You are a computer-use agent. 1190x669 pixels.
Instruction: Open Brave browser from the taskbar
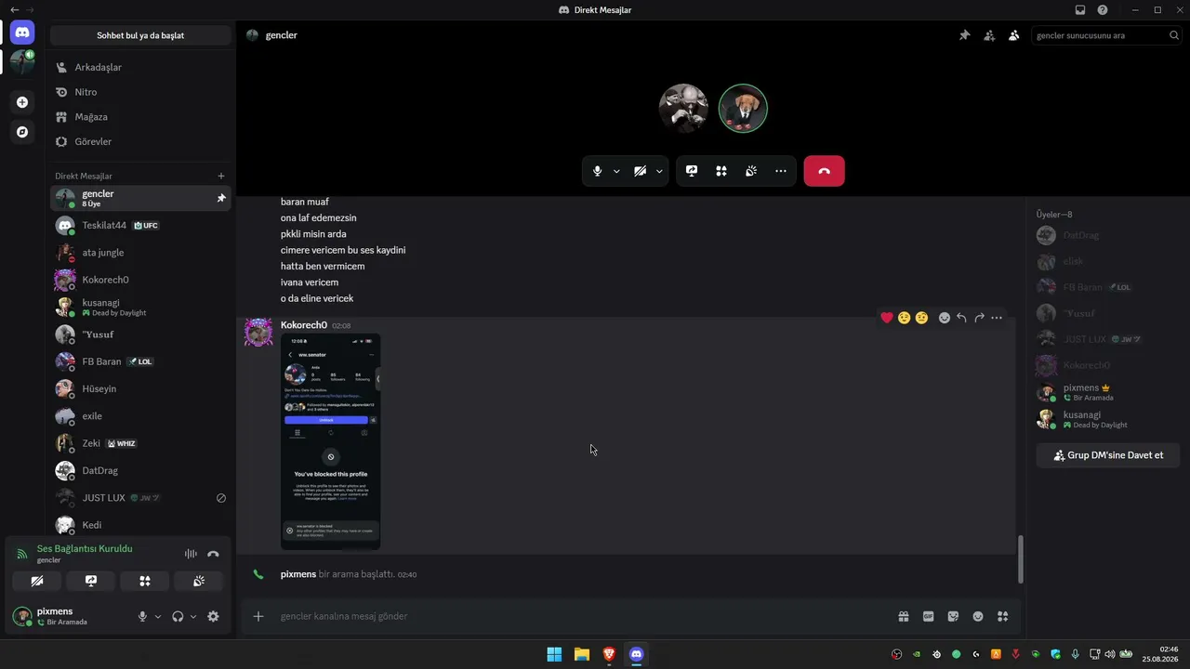(x=609, y=654)
